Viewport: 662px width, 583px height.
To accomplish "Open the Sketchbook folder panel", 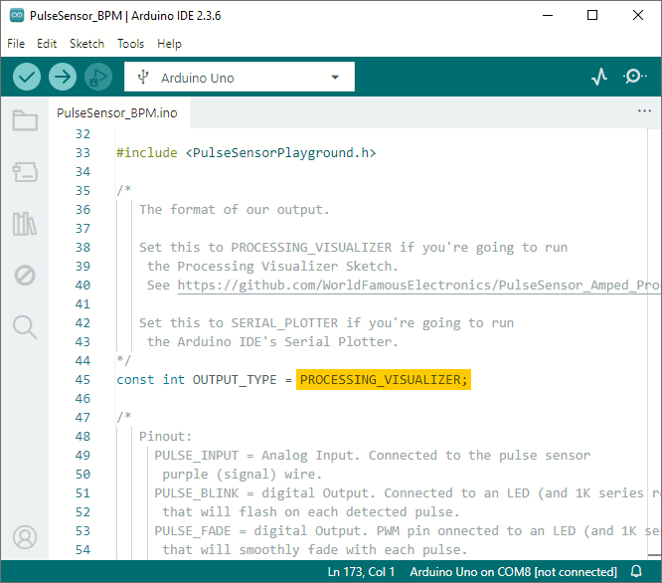I will pyautogui.click(x=25, y=121).
